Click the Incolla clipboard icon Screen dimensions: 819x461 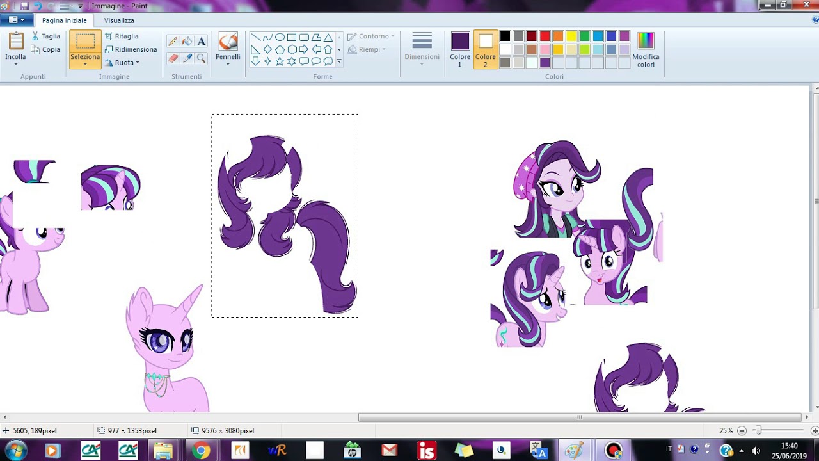tap(15, 42)
